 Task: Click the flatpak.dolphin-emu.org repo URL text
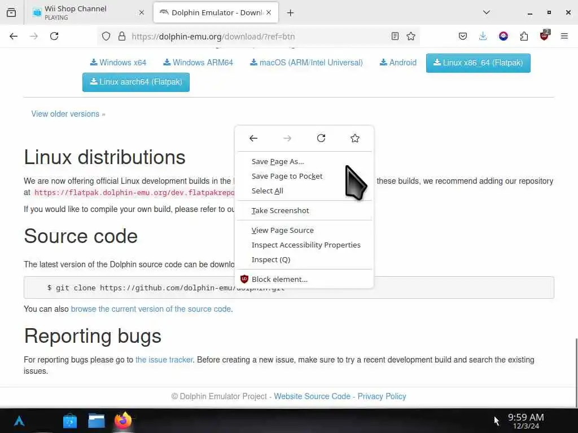coord(134,193)
